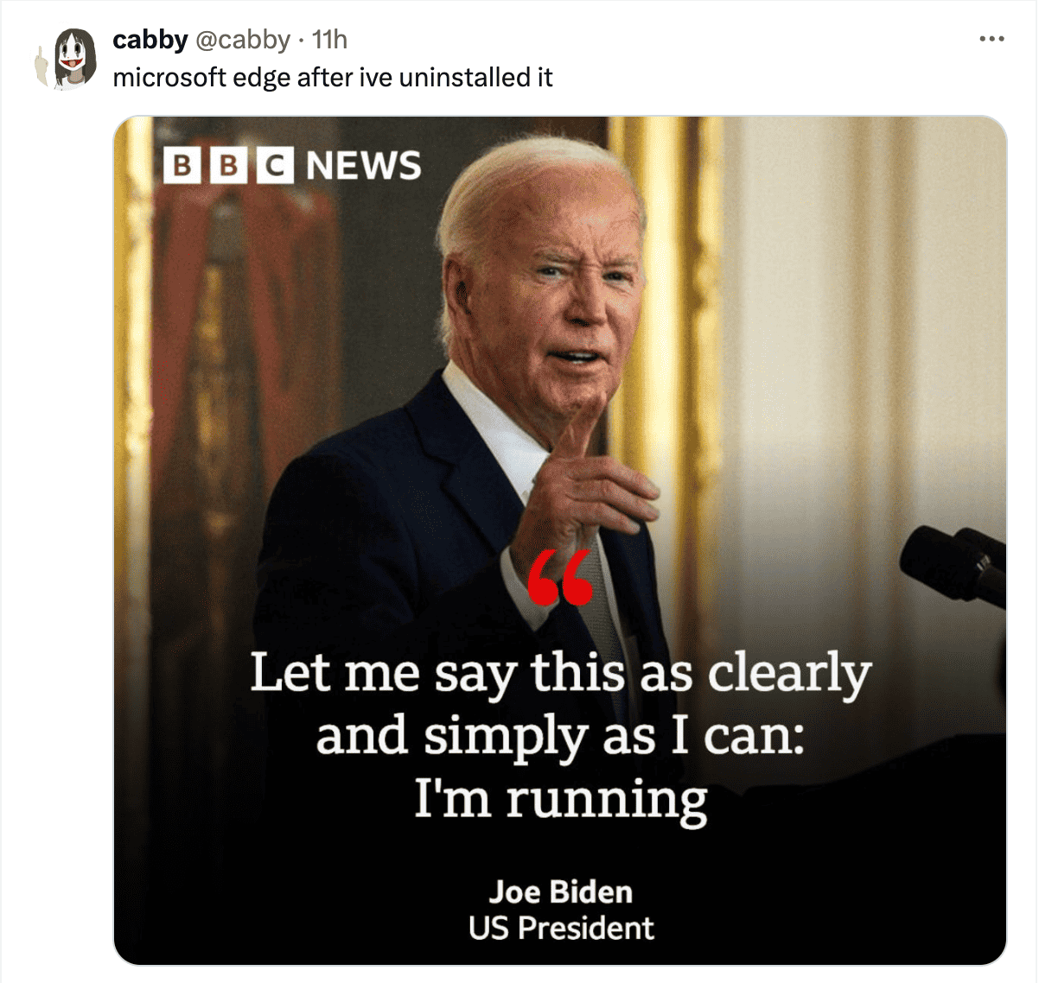Click the red quotation mark icon

click(x=559, y=577)
